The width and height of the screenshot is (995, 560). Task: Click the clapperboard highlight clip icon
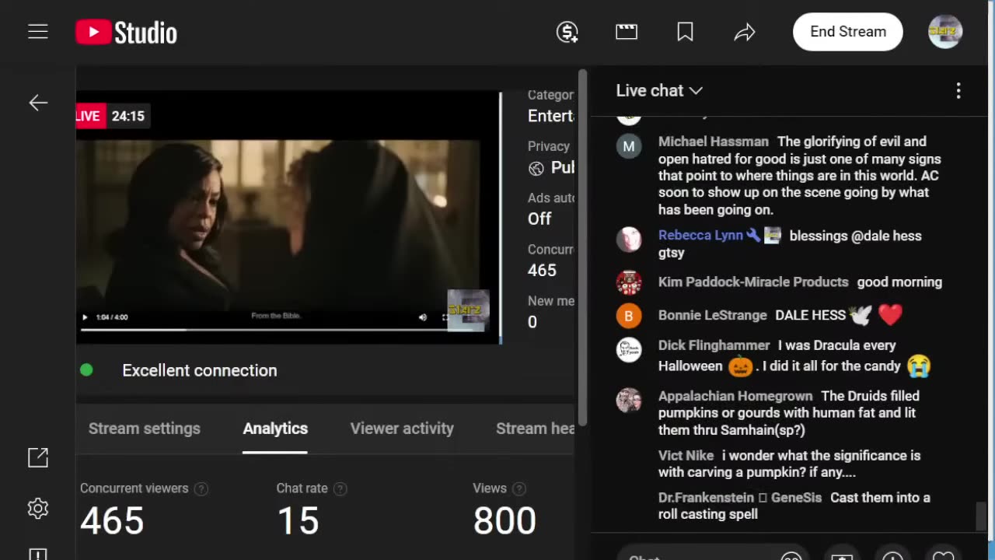627,32
